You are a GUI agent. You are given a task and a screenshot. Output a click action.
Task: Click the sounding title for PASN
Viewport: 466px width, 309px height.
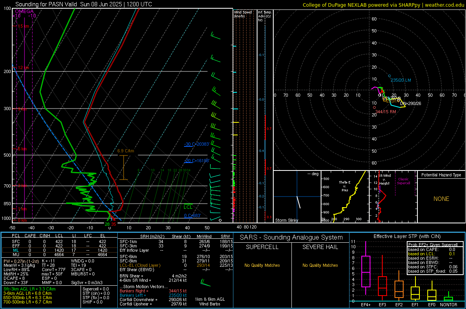(83, 4)
